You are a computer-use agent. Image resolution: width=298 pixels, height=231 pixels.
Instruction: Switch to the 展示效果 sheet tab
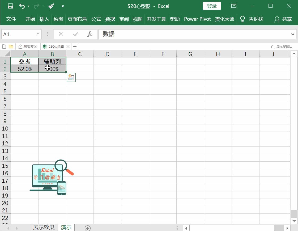tap(44, 228)
